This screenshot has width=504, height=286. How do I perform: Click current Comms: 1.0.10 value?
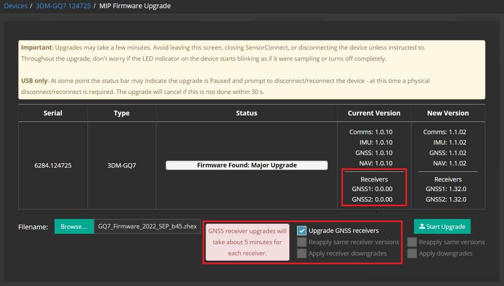371,132
